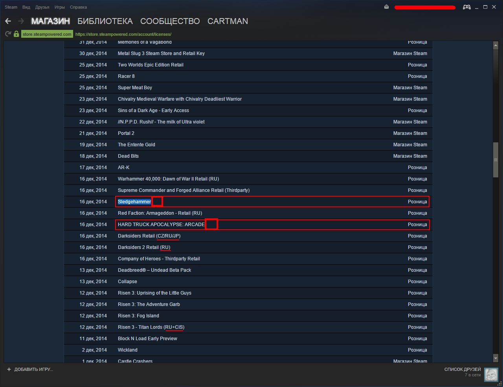Click the scrollbar up arrow
Image resolution: width=503 pixels, height=387 pixels.
[496, 46]
